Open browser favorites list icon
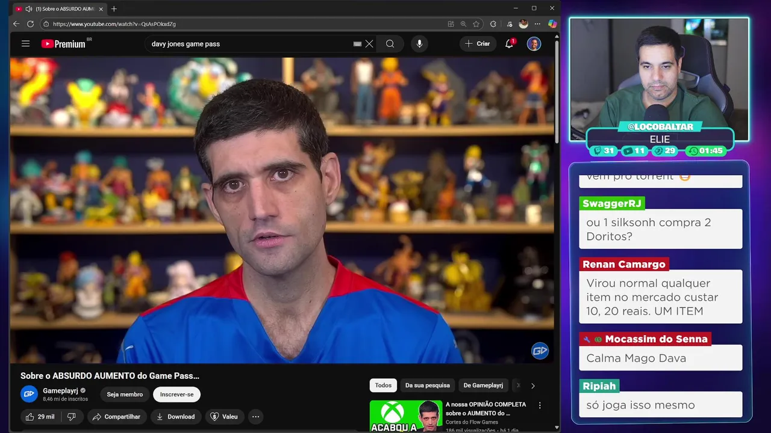This screenshot has width=771, height=433. [x=510, y=24]
